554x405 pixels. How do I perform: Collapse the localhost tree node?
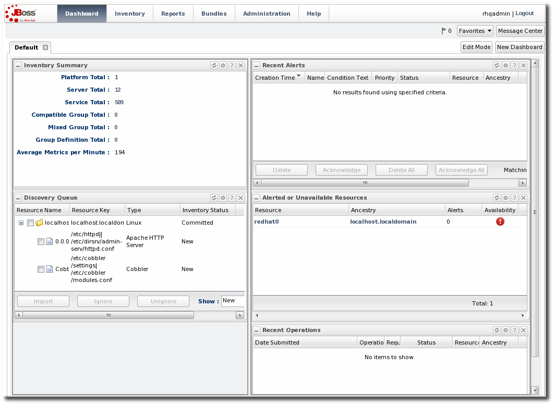pos(21,223)
